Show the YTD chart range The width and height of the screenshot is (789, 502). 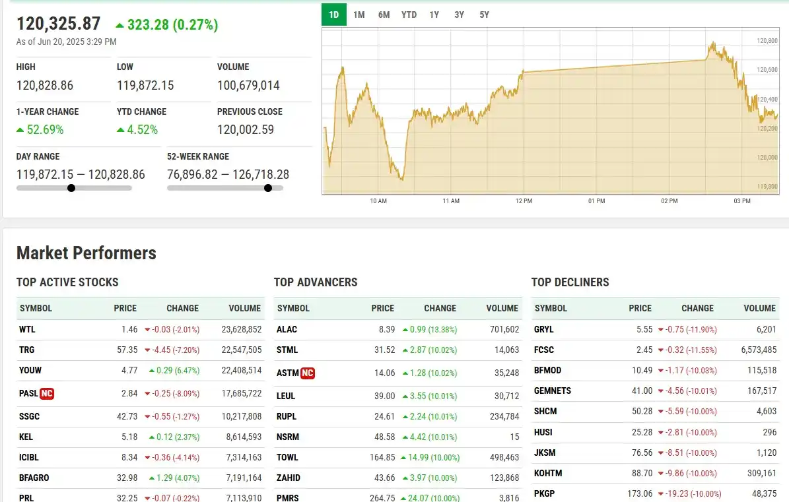pyautogui.click(x=409, y=15)
